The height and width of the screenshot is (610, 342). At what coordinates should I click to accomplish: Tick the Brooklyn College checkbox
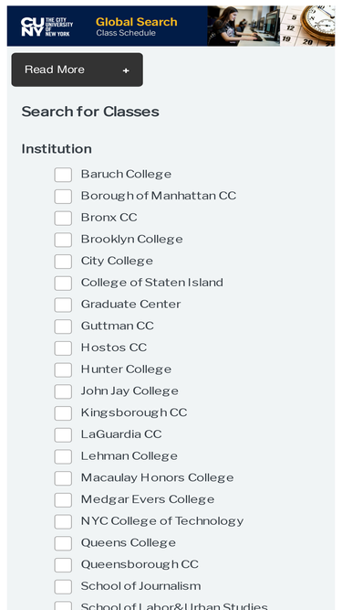click(x=63, y=240)
